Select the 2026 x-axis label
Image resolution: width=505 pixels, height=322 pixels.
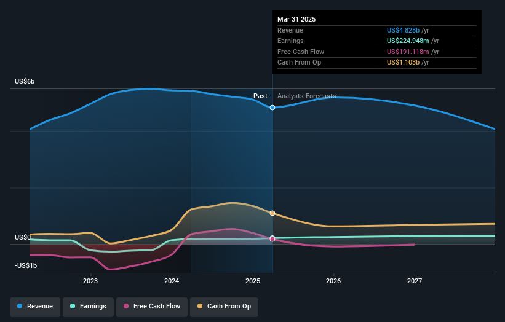[x=333, y=281]
